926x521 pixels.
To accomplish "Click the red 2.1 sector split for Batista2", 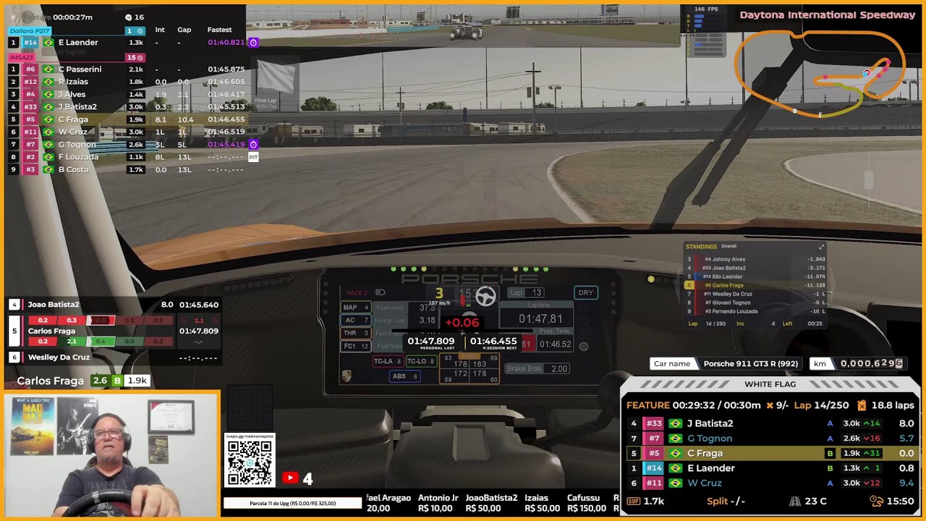I will click(x=198, y=321).
